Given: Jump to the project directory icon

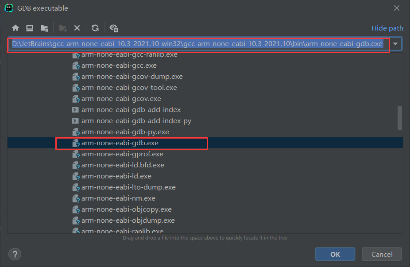Looking at the screenshot, I should [44, 28].
